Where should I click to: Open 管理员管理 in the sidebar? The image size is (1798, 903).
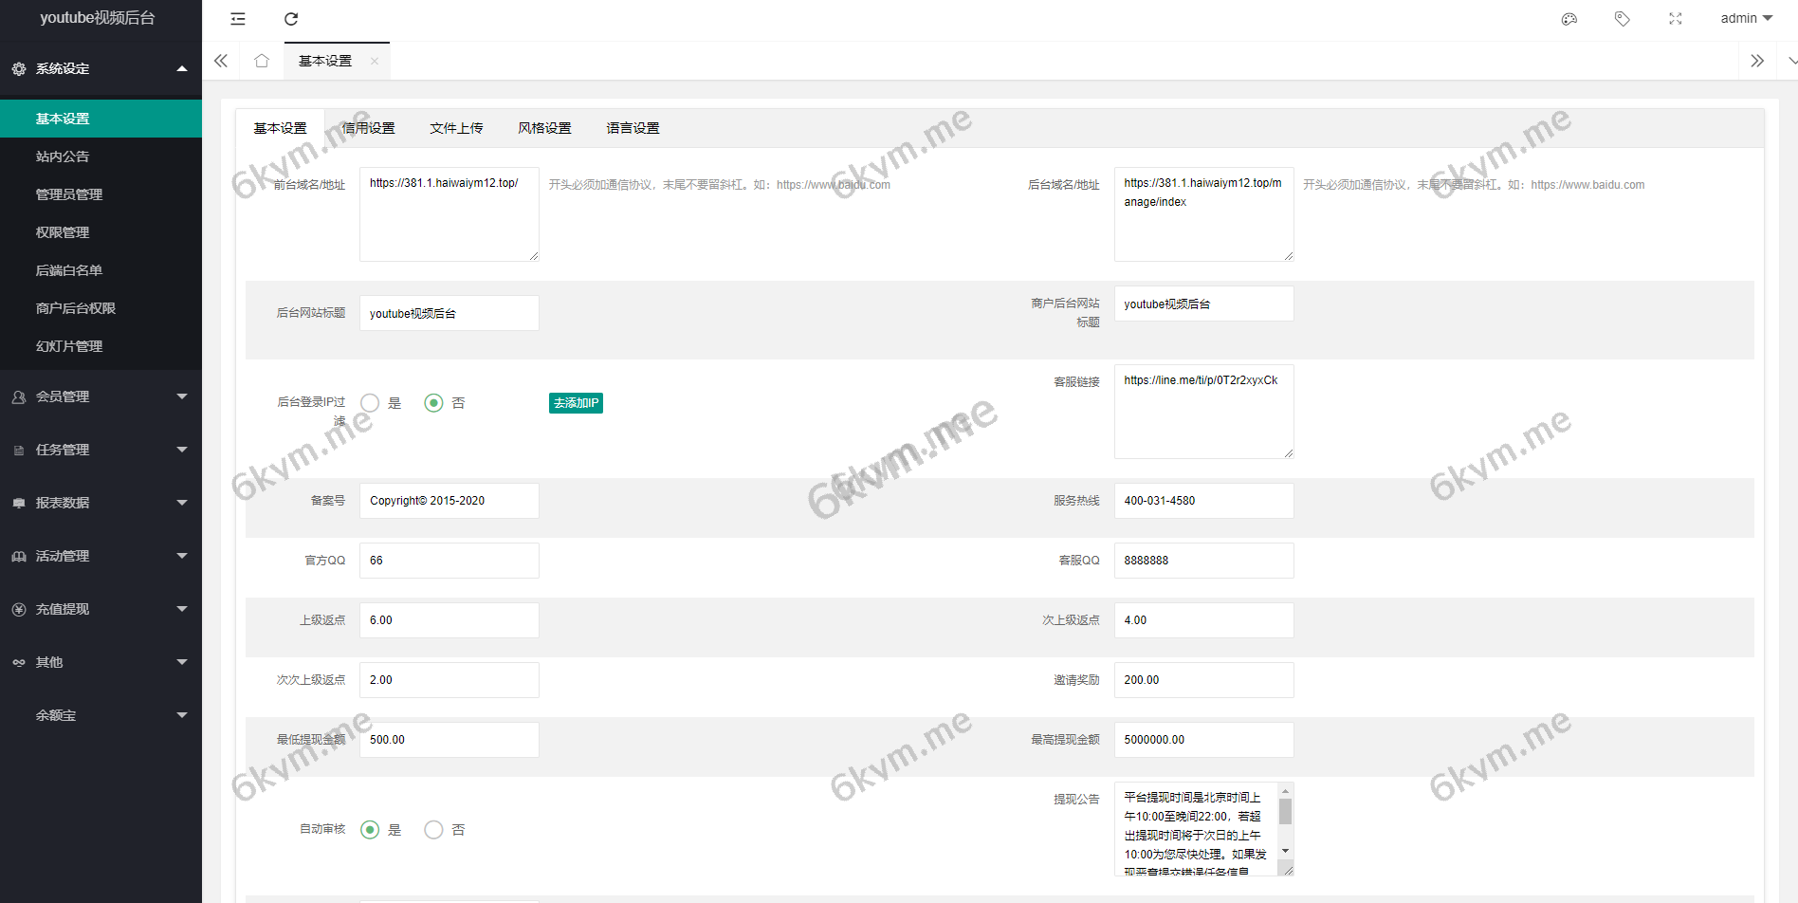[x=69, y=194]
